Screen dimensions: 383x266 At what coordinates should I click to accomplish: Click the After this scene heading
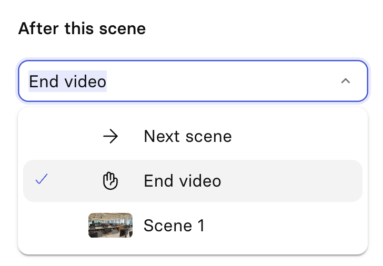pyautogui.click(x=82, y=28)
